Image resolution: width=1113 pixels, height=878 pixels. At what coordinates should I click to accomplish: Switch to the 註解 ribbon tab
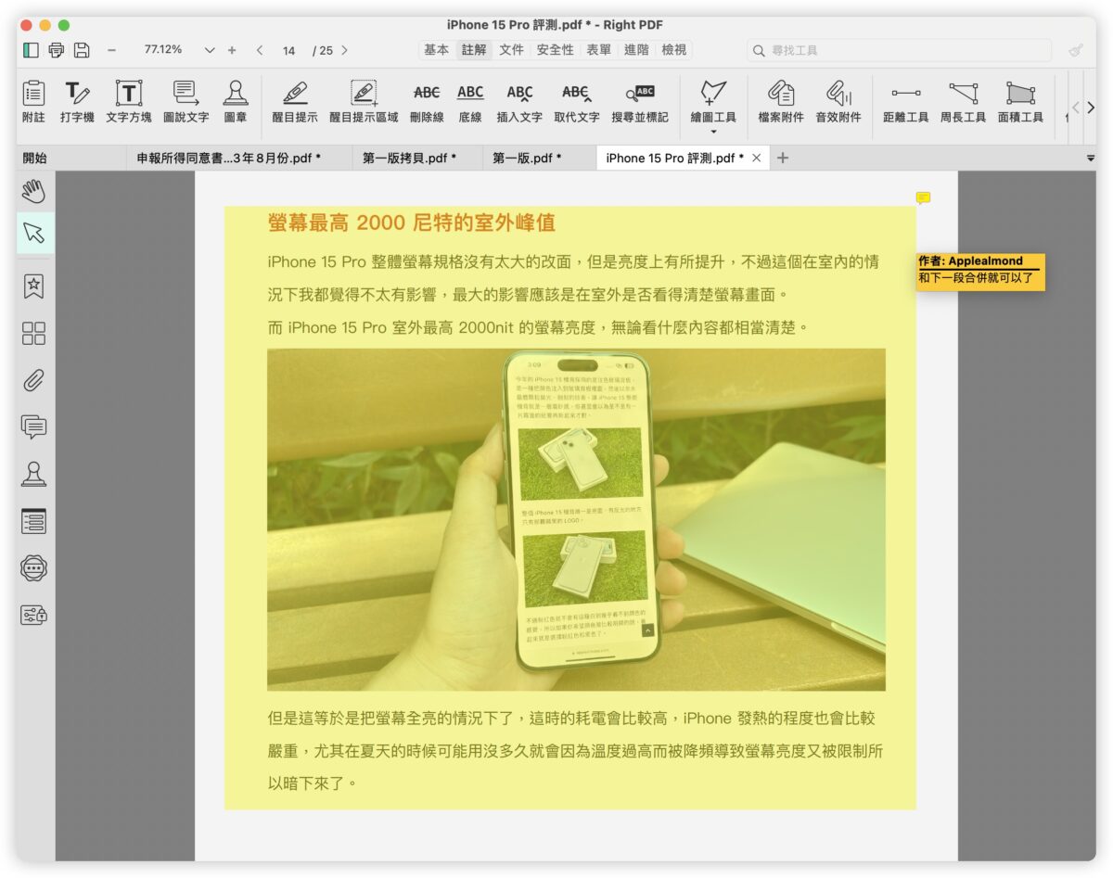click(474, 50)
